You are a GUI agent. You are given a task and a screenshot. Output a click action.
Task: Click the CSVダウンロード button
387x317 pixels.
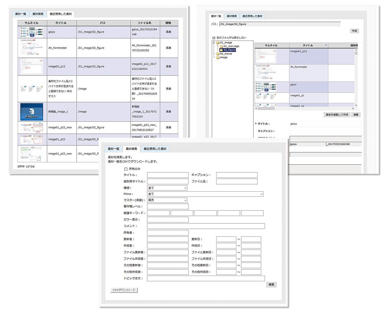(124, 290)
